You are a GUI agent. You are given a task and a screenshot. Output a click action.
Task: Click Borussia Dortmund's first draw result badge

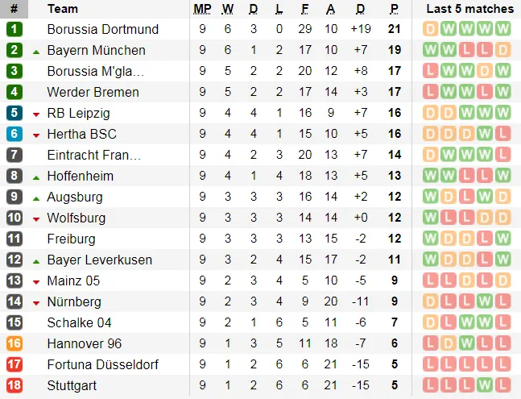(x=430, y=29)
